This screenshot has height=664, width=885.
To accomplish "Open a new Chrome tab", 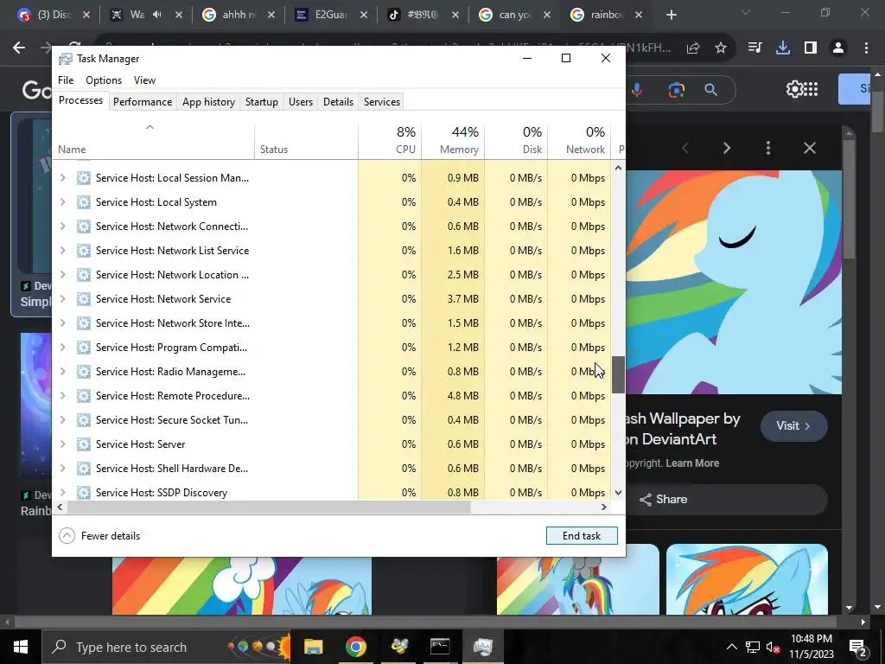I will (x=671, y=15).
